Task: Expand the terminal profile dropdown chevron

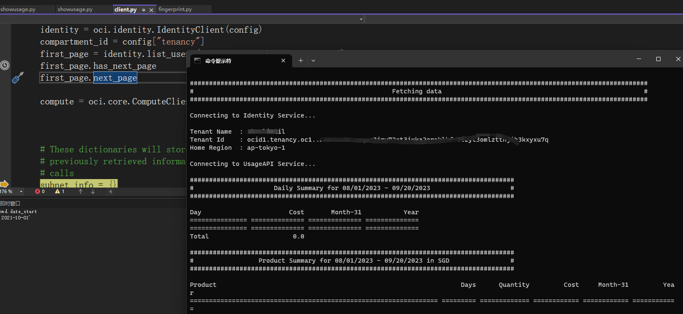Action: pos(313,61)
